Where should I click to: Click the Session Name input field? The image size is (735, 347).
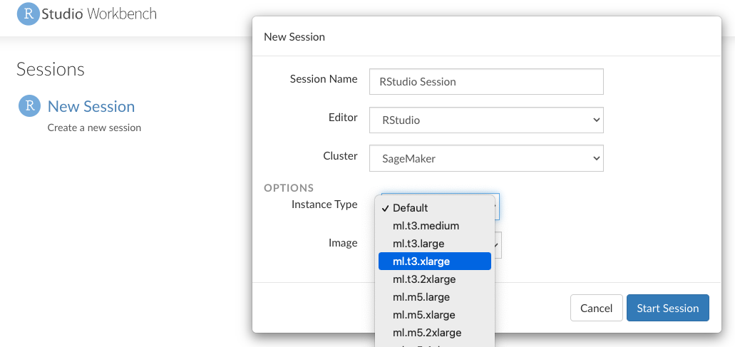pos(486,82)
